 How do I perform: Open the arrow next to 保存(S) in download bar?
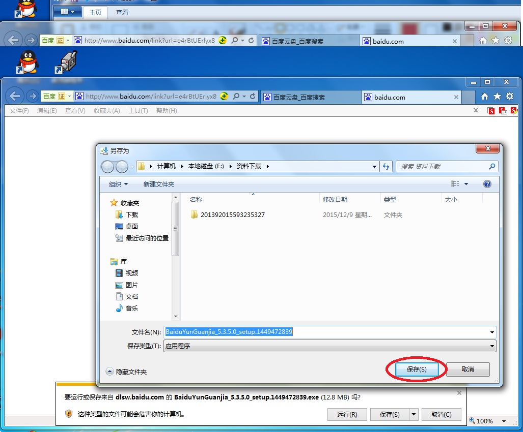pyautogui.click(x=414, y=414)
